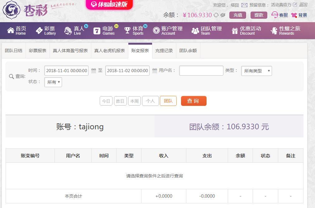Click the Home house icon
Image resolution: width=315 pixels, height=208 pixels.
pos(11,31)
